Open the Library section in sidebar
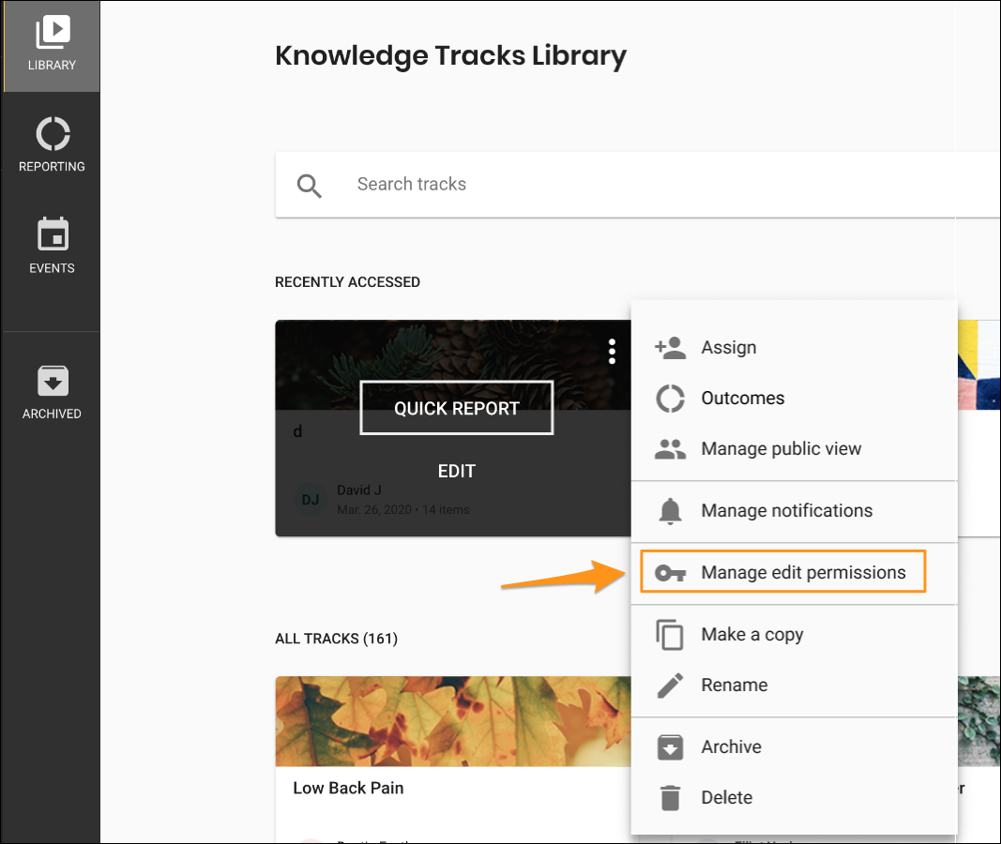1001x844 pixels. (x=52, y=45)
